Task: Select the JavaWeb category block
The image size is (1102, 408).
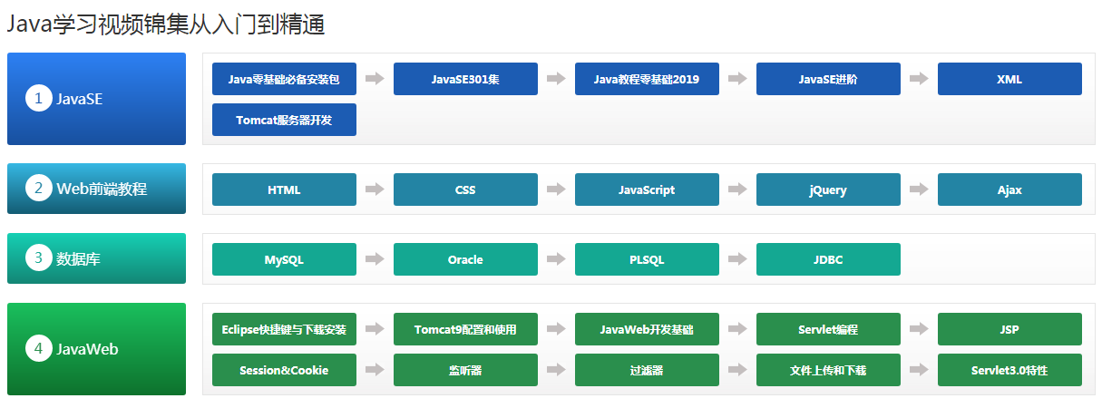Action: 96,349
